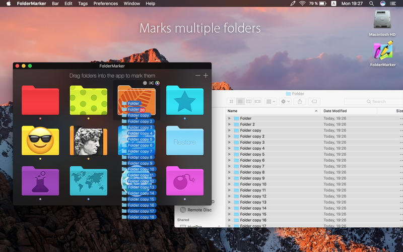Select the "Folder copy 4" row in Finder
403x252 pixels.
click(x=314, y=148)
